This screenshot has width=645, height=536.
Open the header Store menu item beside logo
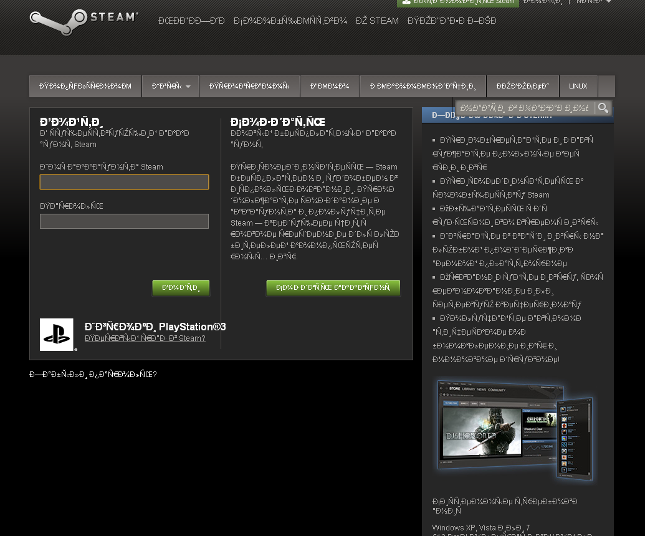pyautogui.click(x=191, y=21)
